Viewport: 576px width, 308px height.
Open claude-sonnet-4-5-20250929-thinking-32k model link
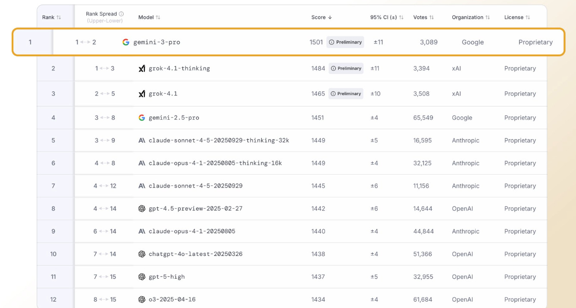[x=219, y=140]
